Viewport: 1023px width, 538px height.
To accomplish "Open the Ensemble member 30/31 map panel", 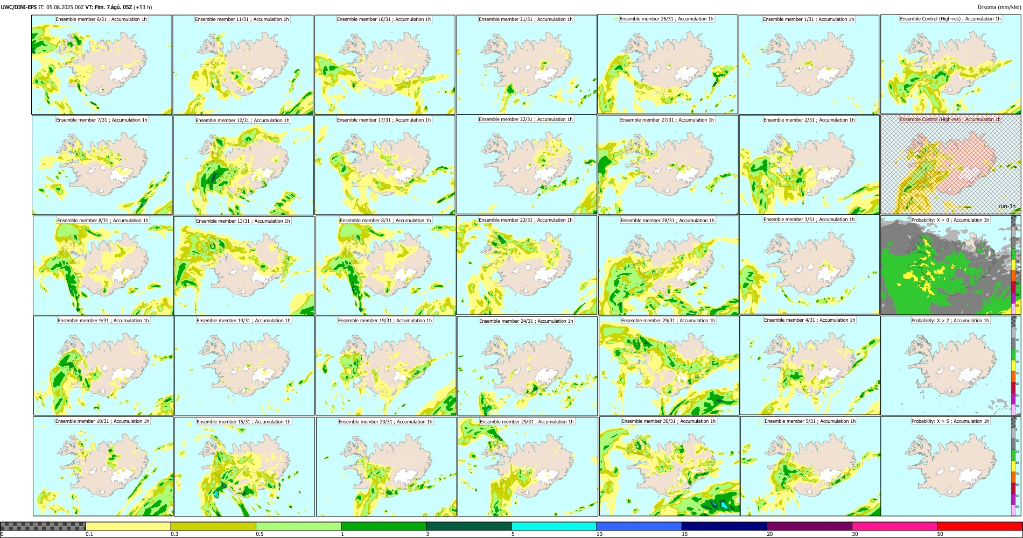I will tap(669, 466).
